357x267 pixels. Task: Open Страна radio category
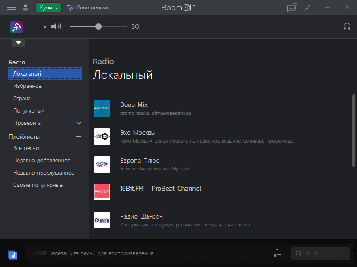(x=22, y=98)
